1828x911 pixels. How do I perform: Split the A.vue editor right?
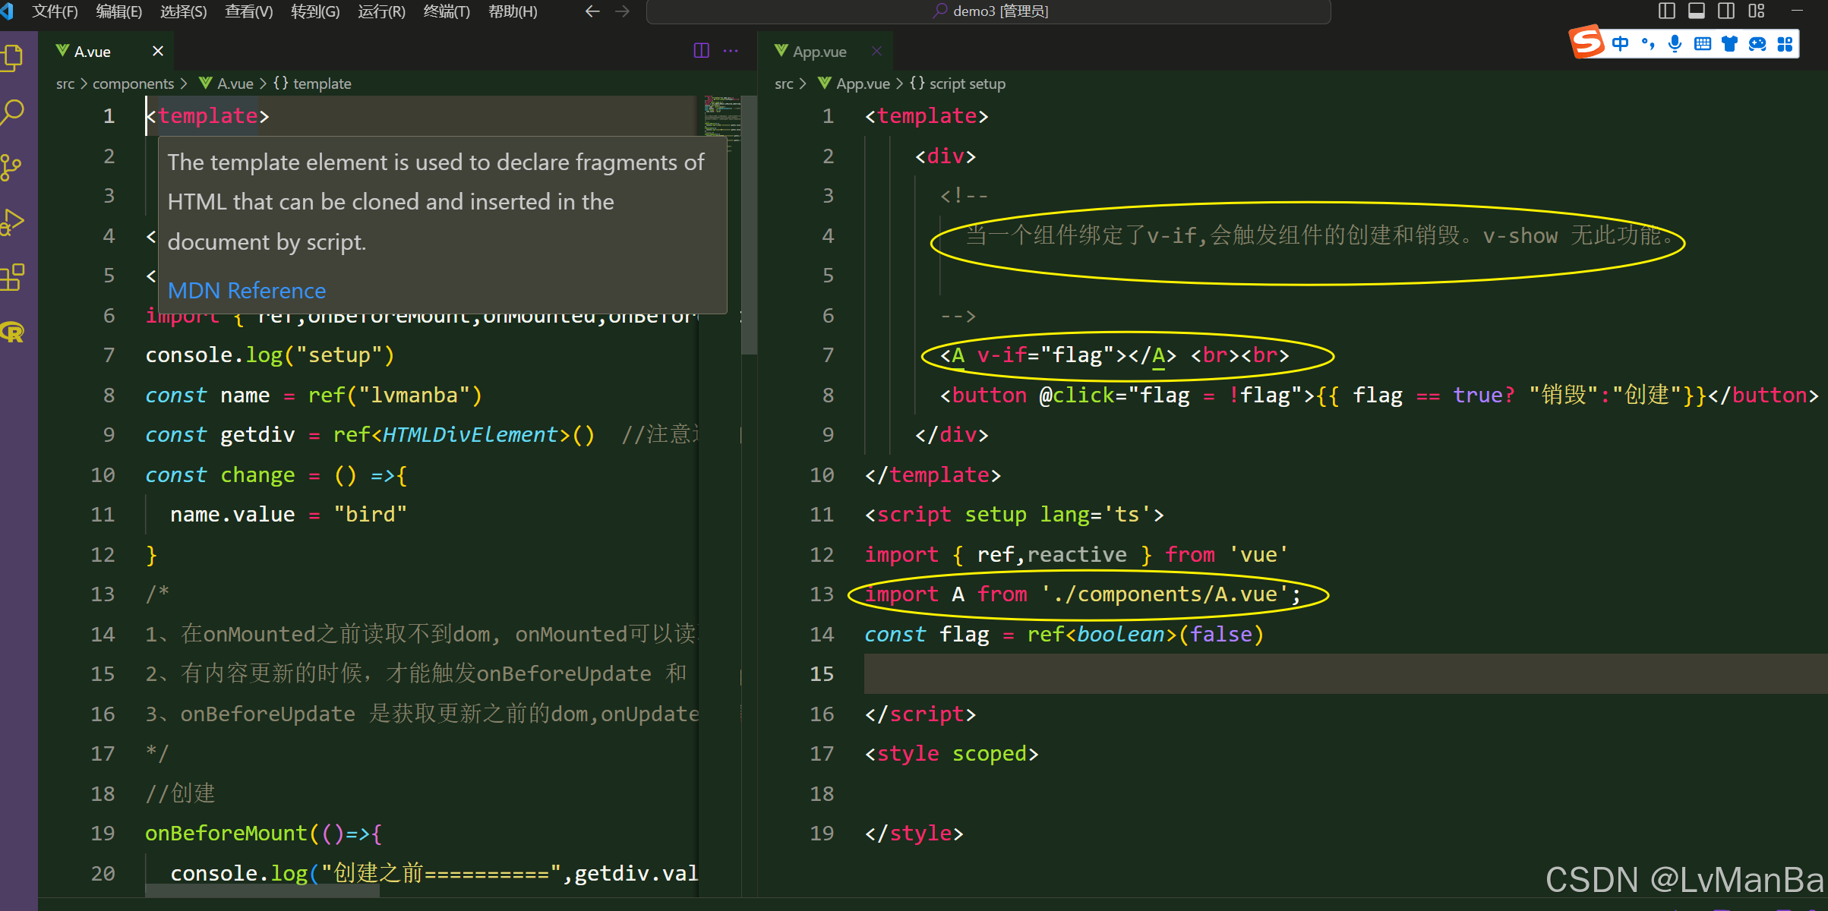701,51
